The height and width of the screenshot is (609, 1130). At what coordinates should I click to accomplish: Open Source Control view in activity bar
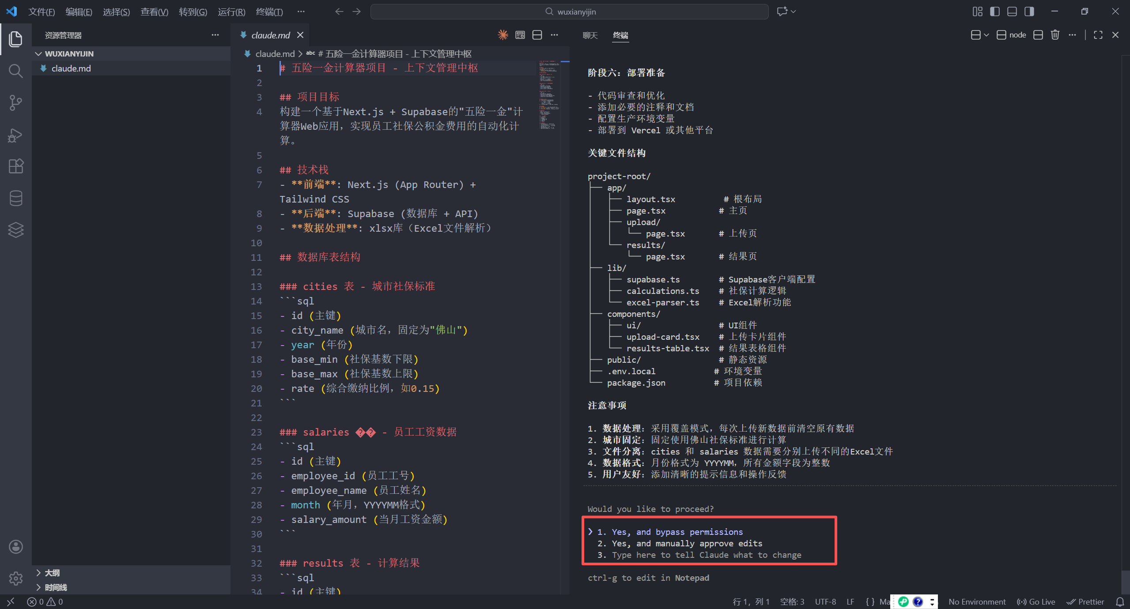pyautogui.click(x=15, y=102)
